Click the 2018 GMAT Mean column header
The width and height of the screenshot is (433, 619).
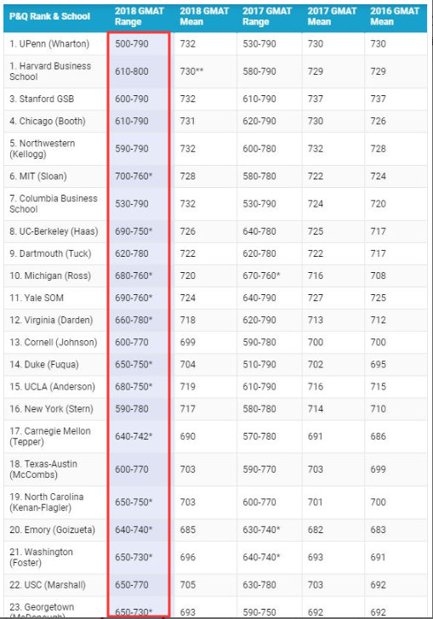[204, 17]
